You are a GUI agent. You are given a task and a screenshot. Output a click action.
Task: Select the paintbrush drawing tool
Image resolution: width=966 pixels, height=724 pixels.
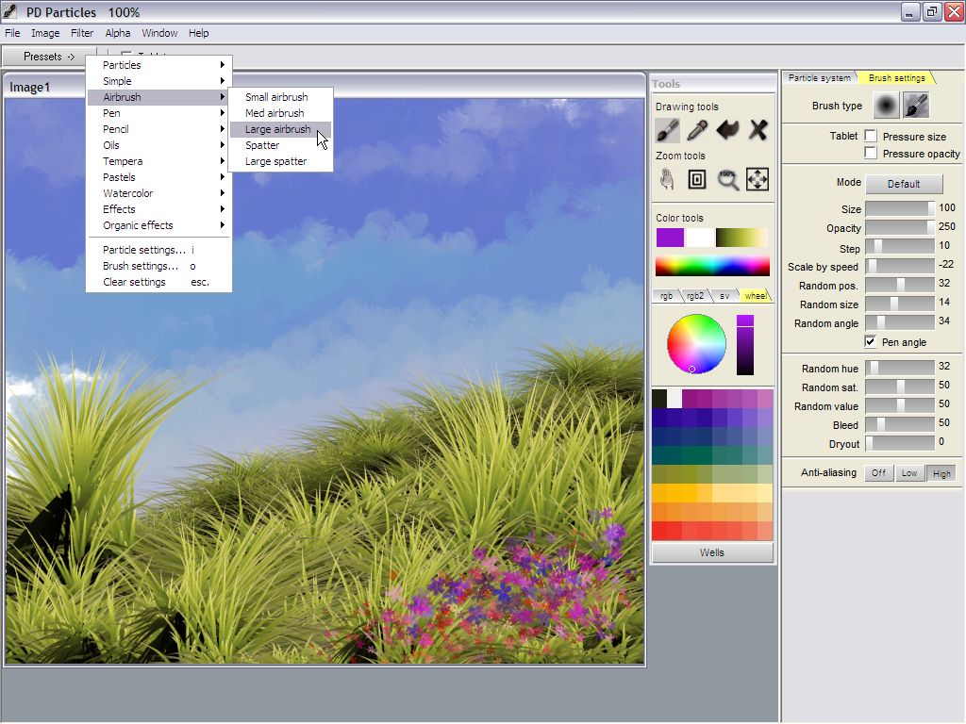[x=667, y=129]
